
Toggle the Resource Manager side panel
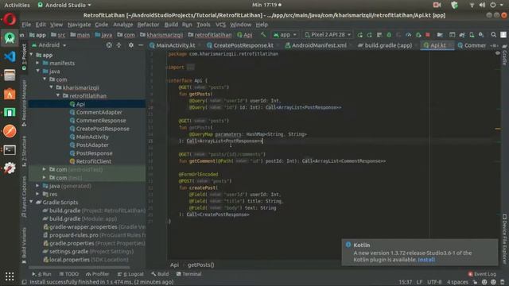24,103
